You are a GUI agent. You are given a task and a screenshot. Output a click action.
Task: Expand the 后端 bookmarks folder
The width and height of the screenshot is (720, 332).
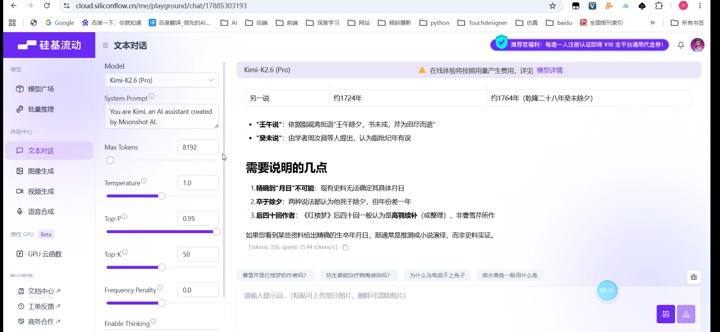[x=256, y=23]
